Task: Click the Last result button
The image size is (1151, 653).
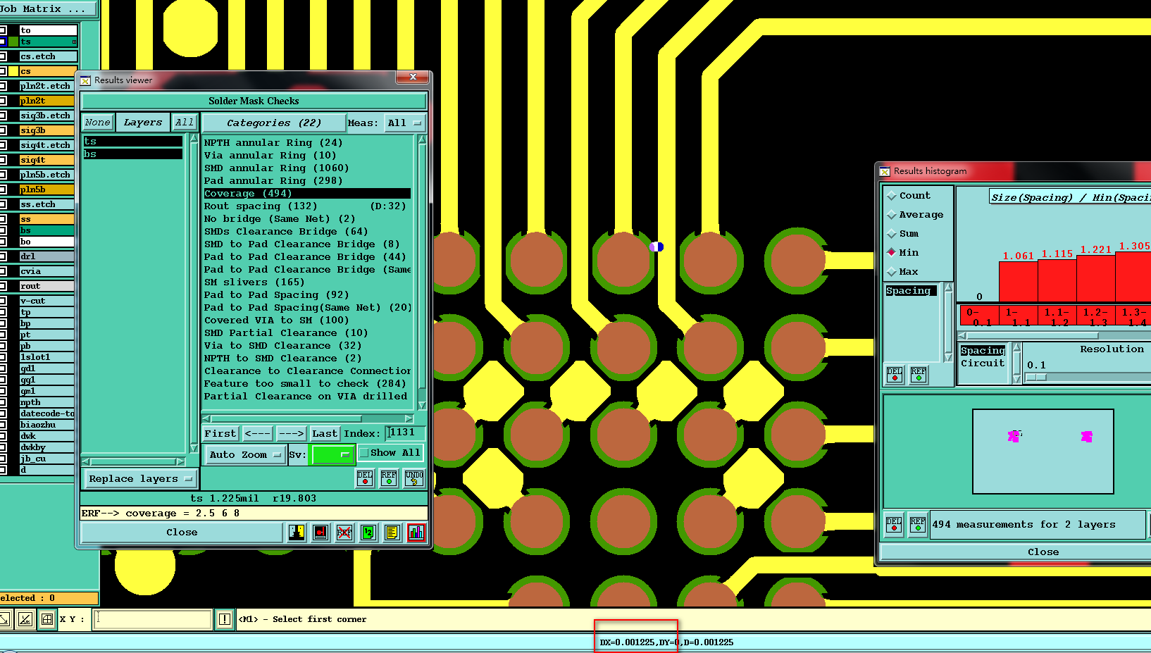Action: tap(325, 434)
